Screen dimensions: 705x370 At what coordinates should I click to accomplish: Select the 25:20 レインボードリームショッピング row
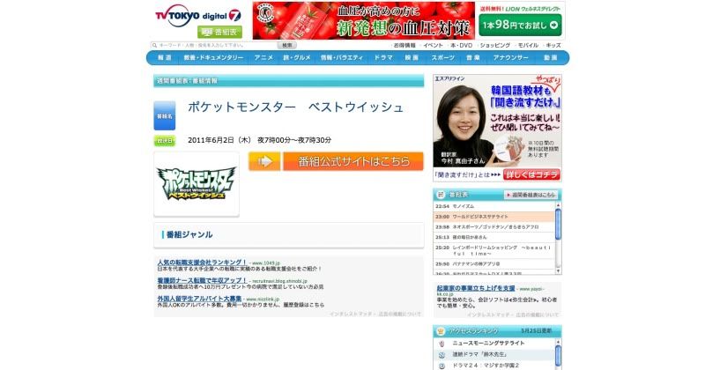(494, 250)
